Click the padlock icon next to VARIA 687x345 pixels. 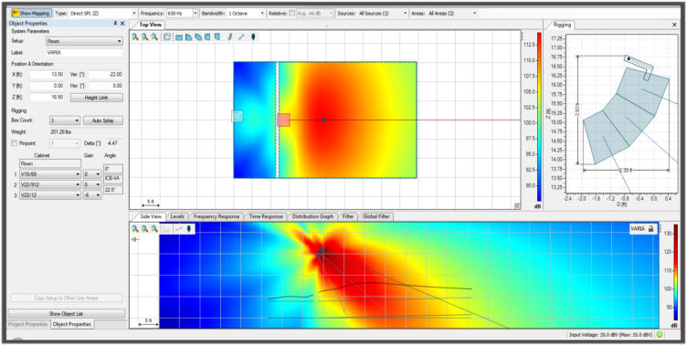tap(650, 228)
